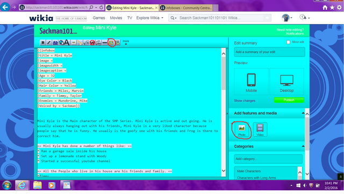Expand Explore Wikia dropdown menu

click(150, 18)
